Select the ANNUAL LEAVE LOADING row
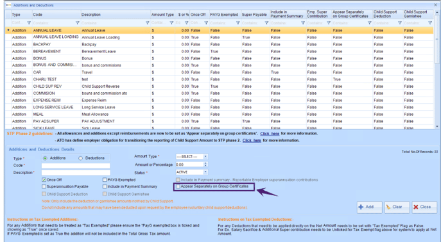441x242 pixels. [x=220, y=37]
